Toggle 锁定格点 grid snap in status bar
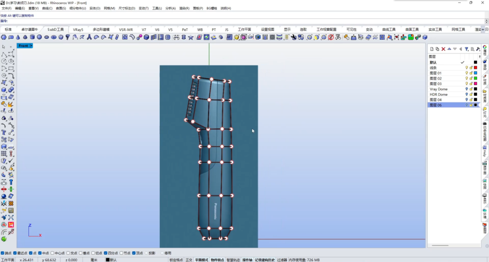Screen dimensions: 489x262 click(x=176, y=260)
